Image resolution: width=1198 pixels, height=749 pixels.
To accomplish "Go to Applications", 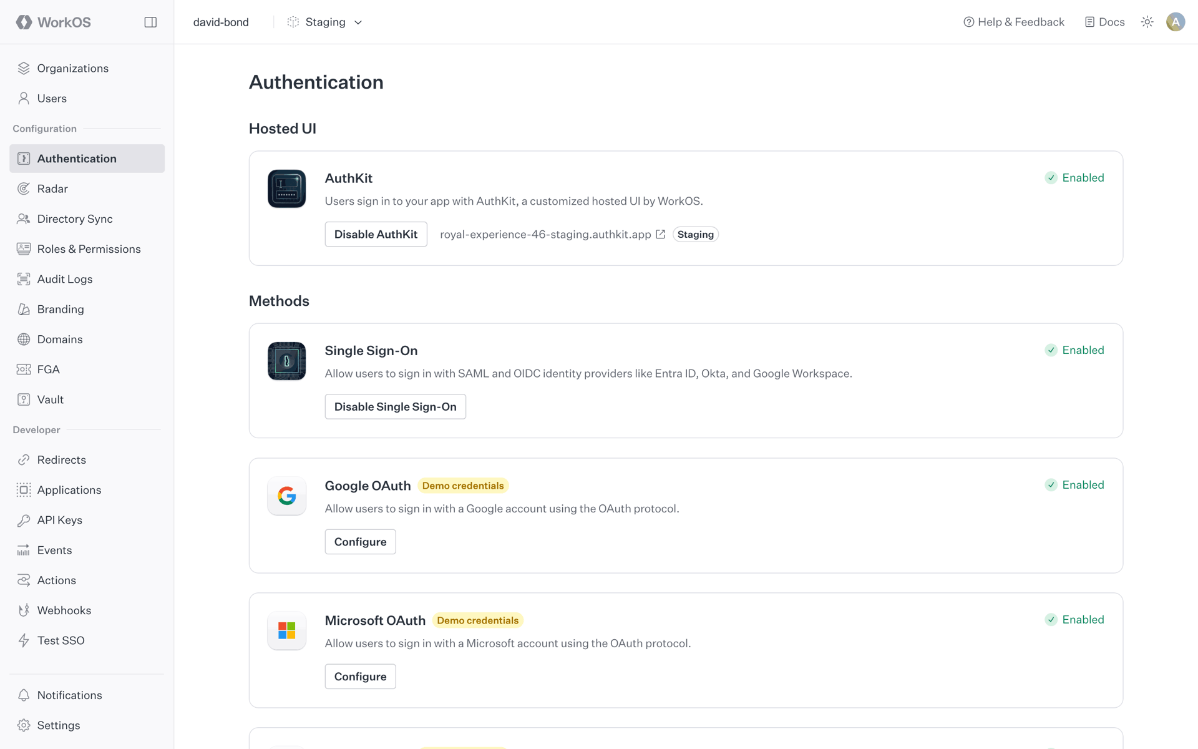I will click(87, 490).
